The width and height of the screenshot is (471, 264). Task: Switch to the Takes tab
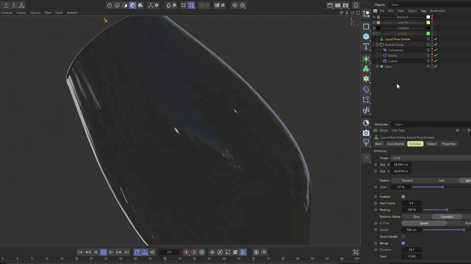tap(395, 5)
